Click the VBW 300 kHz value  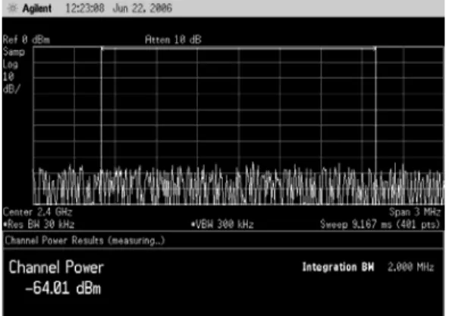click(222, 224)
